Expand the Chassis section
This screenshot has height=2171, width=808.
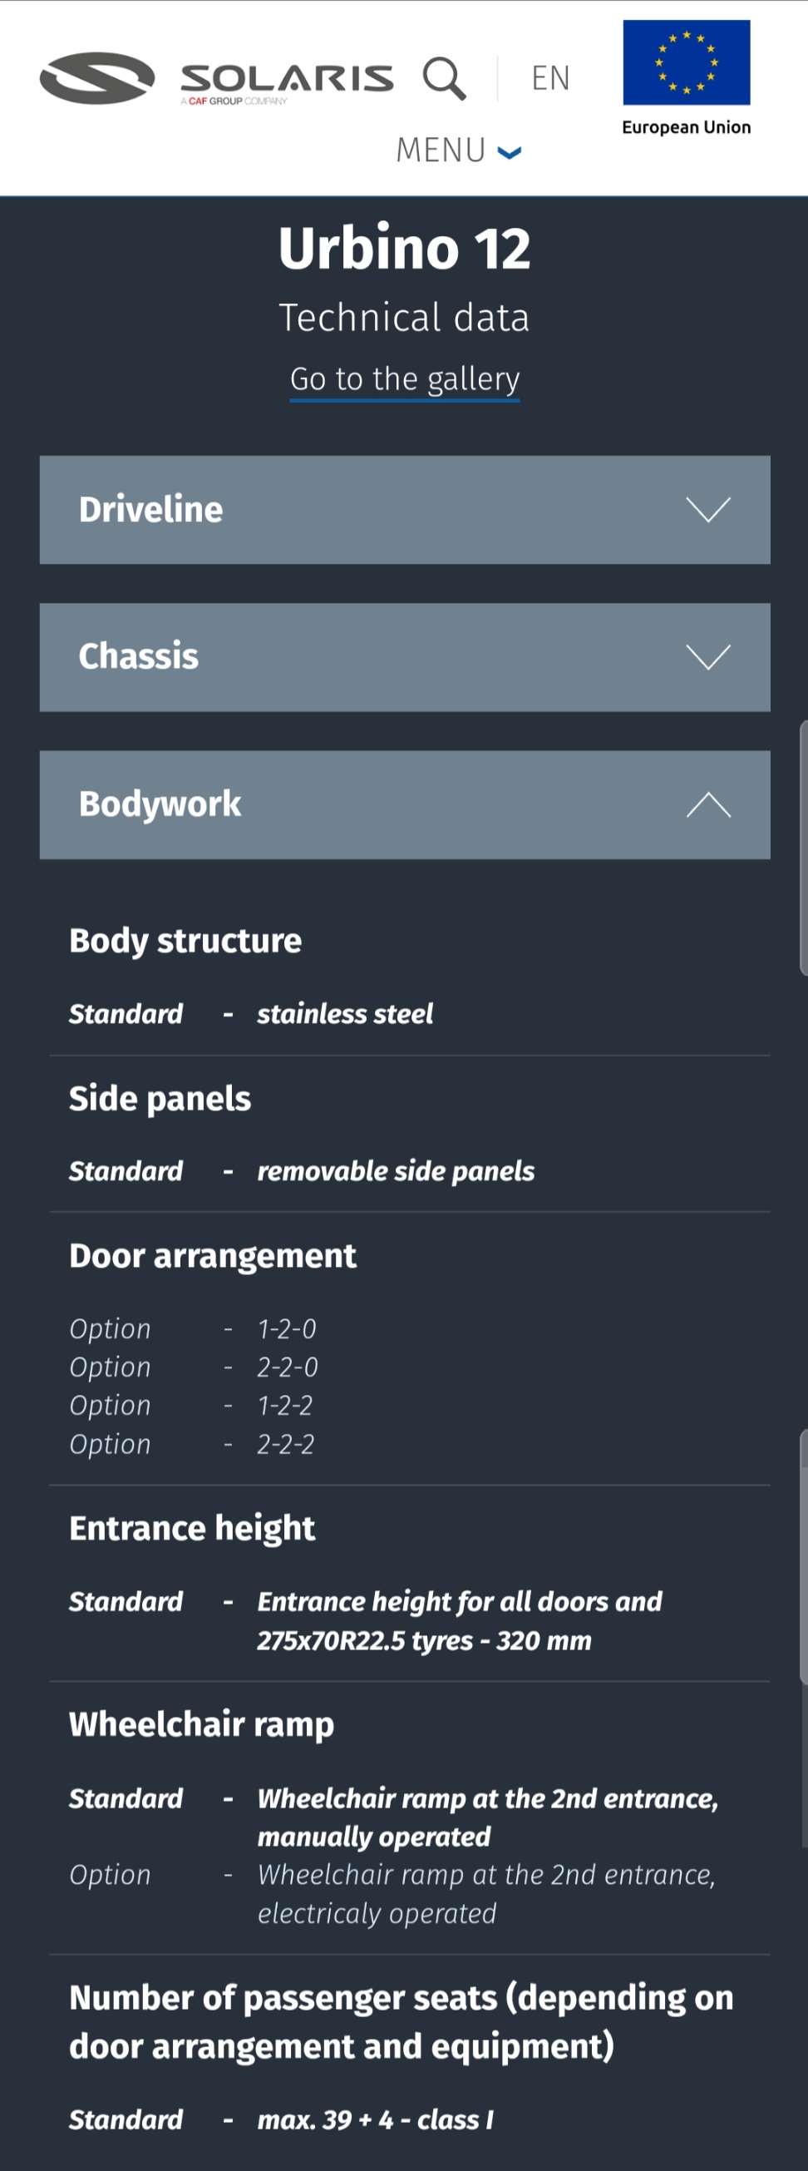[405, 656]
